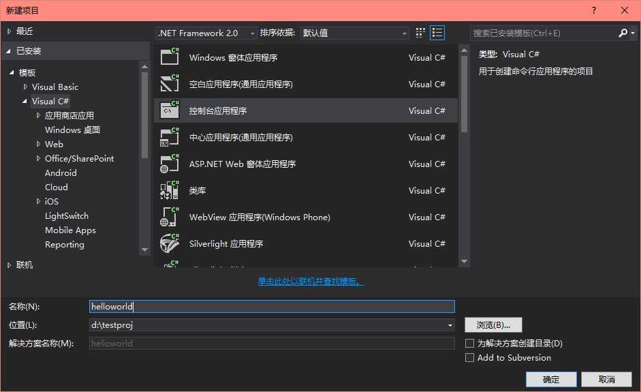Select the WebView 应用程序 template icon
Image resolution: width=641 pixels, height=392 pixels.
[x=169, y=217]
